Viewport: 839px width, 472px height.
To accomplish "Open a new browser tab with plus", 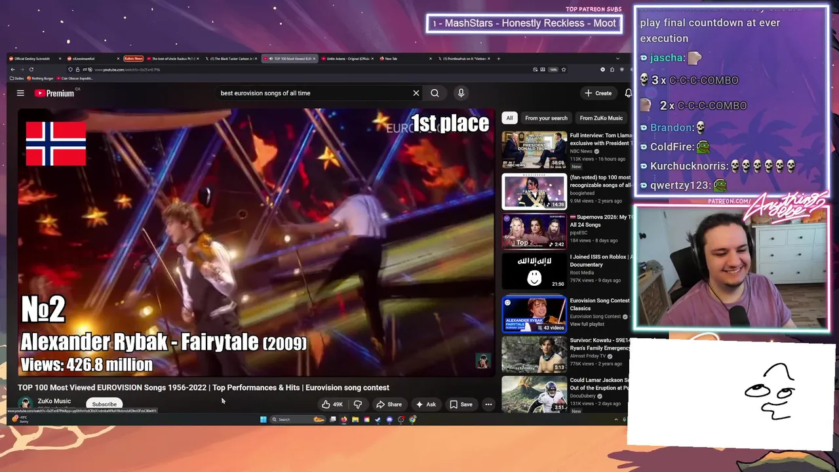I will click(x=499, y=58).
